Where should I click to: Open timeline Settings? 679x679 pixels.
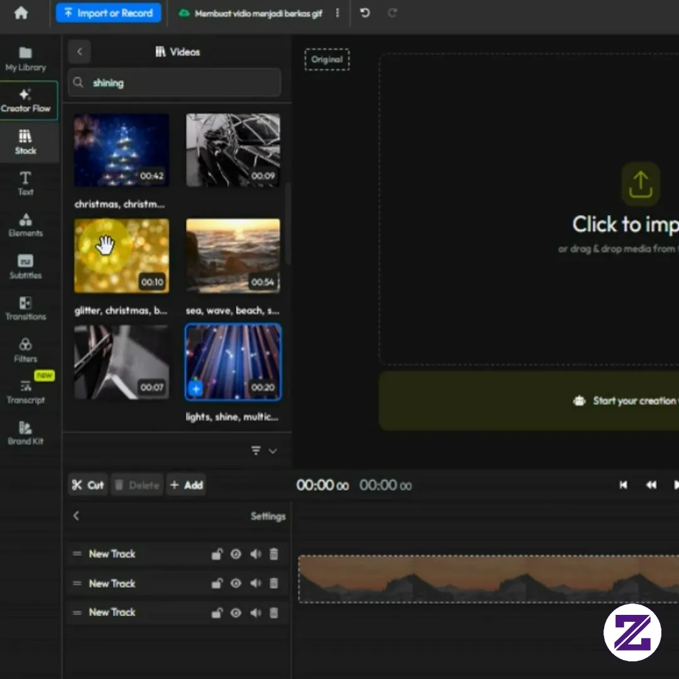(268, 516)
